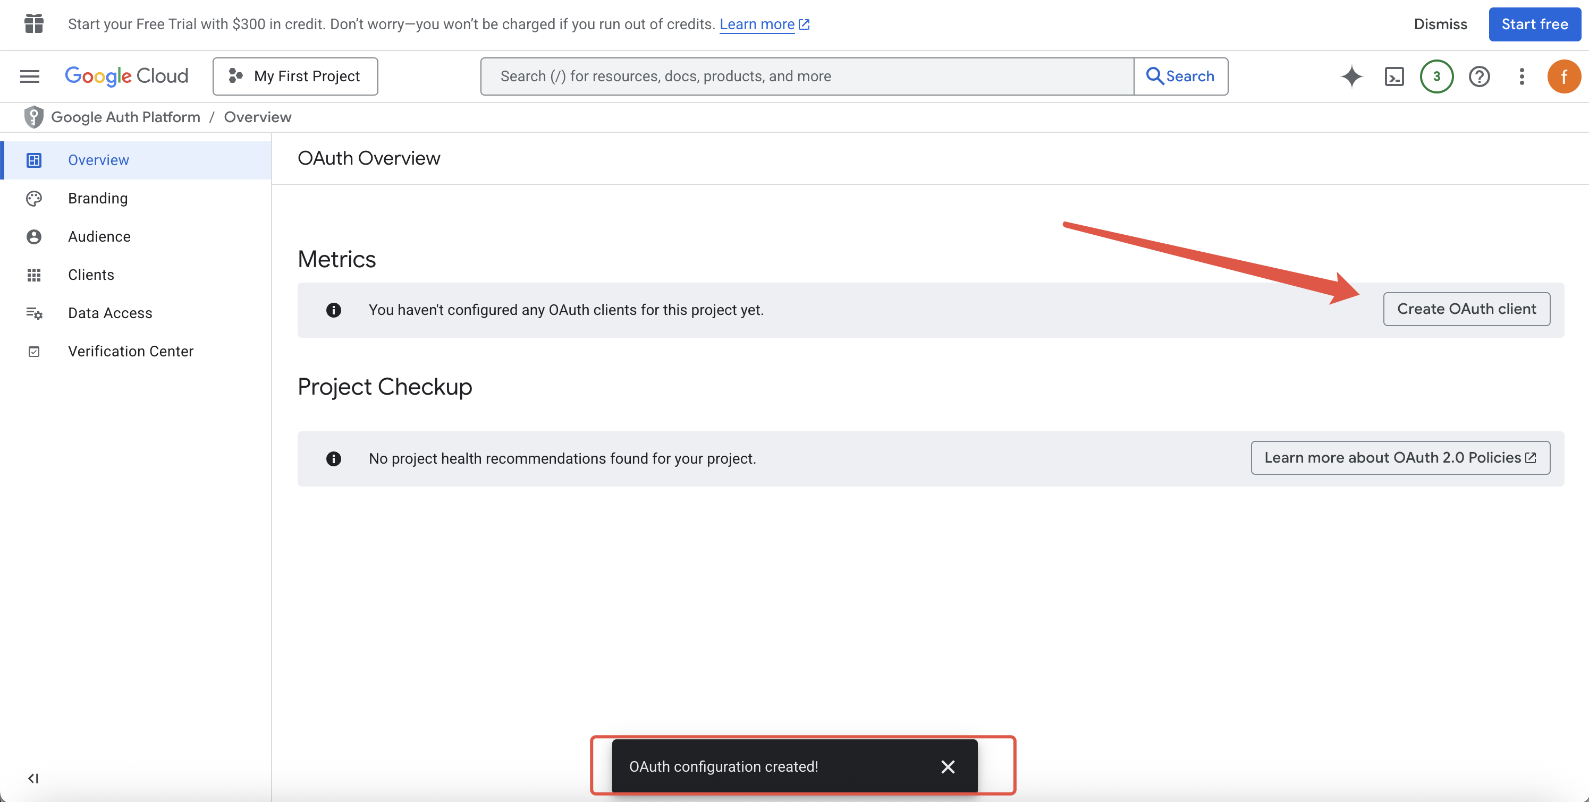Screen dimensions: 1589x802
Task: Open the orange account avatar
Action: (1563, 76)
